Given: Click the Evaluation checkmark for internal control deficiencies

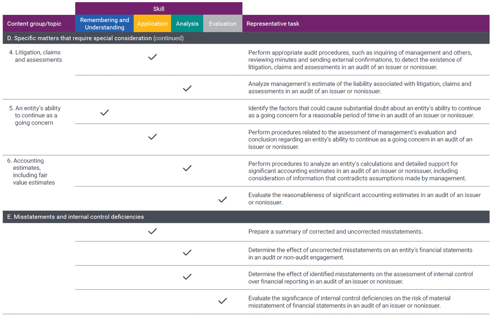Looking at the screenshot, I should [x=223, y=301].
